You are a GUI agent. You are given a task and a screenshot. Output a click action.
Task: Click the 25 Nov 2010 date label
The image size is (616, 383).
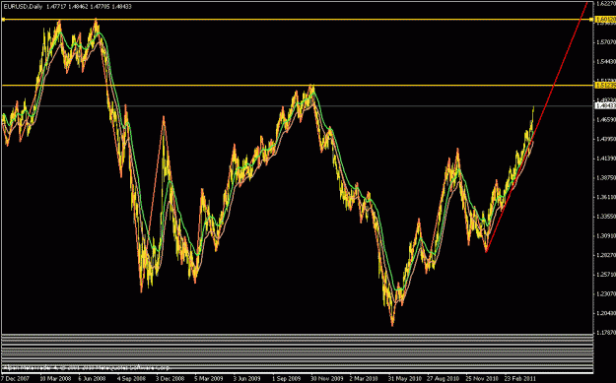(x=481, y=379)
